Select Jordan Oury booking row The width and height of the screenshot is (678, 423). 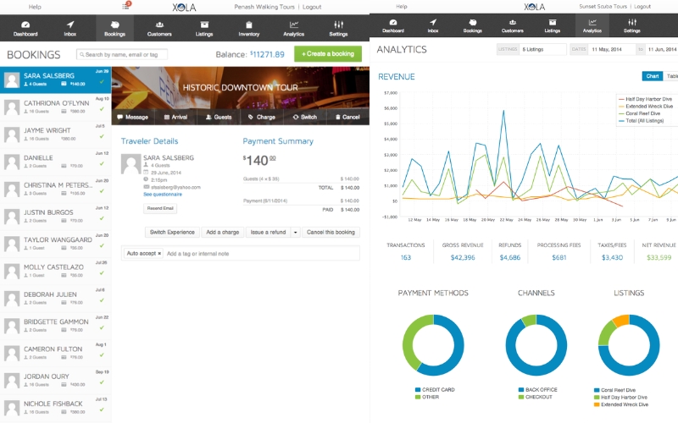point(55,381)
